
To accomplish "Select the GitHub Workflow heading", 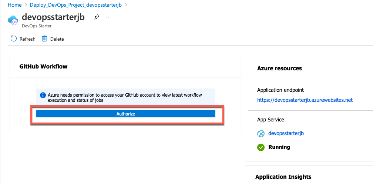I will (x=43, y=66).
